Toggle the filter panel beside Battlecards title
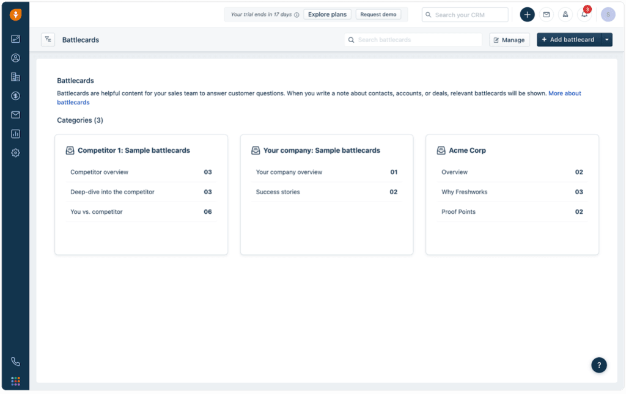 click(x=48, y=40)
